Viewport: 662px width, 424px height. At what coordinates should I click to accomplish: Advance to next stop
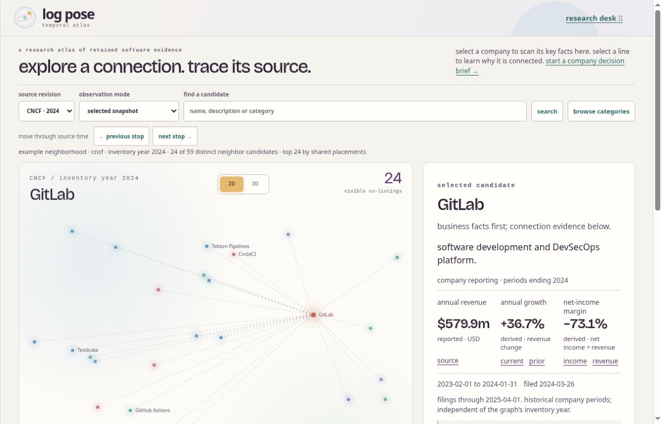175,136
